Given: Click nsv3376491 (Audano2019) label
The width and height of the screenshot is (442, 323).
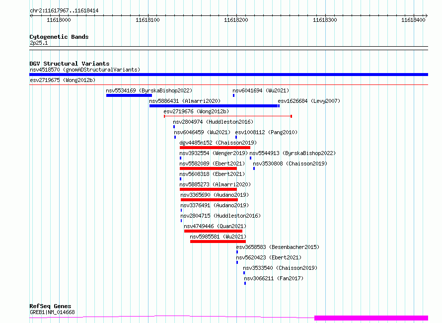Looking at the screenshot, I should (215, 205).
